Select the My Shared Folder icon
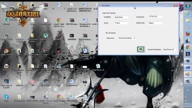The height and width of the screenshot is (108, 192). (x=19, y=68)
